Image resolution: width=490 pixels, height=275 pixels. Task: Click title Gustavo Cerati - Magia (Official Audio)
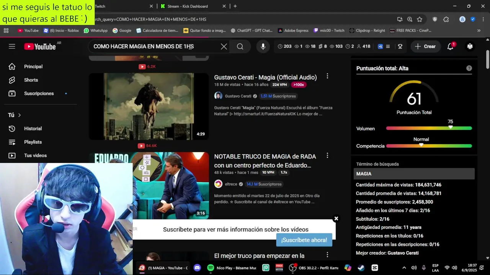click(265, 77)
